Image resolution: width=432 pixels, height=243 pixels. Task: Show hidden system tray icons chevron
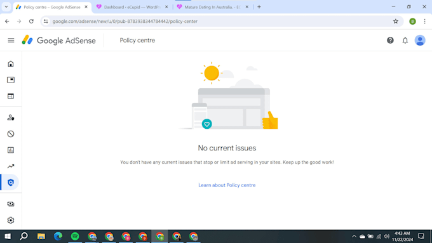354,237
